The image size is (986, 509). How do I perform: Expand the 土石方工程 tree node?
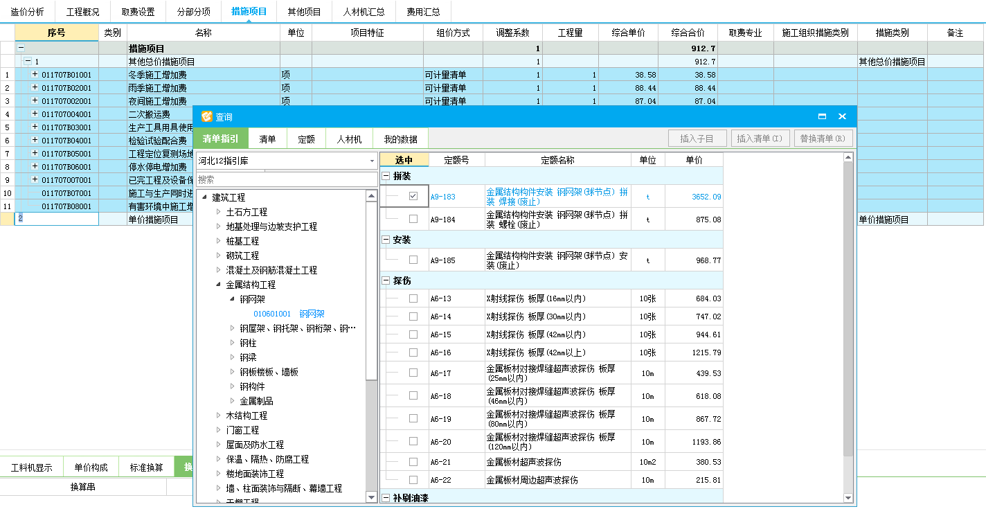coord(219,212)
